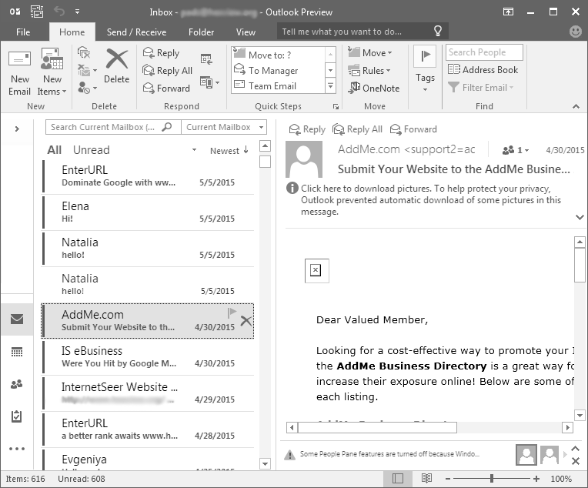
Task: Open Tasks in navigation bar
Action: pos(17,416)
